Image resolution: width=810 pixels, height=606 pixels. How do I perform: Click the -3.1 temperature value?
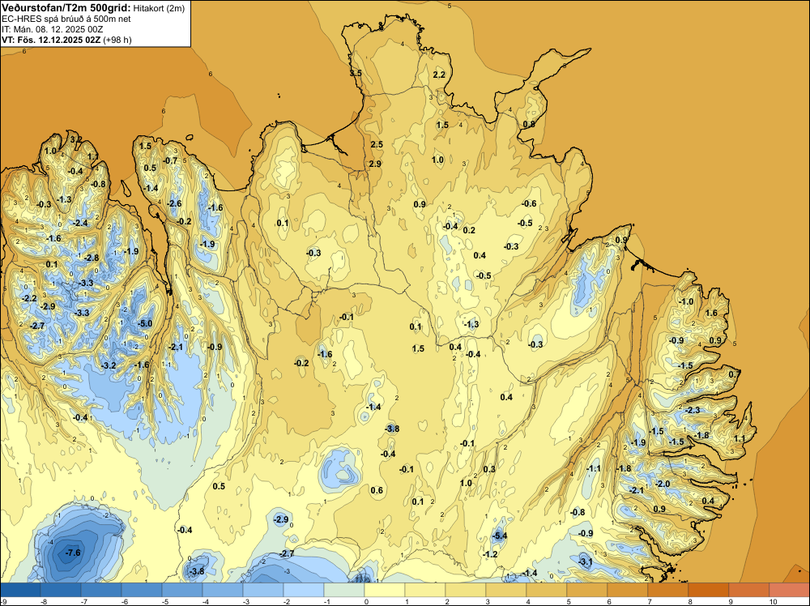pyautogui.click(x=585, y=561)
